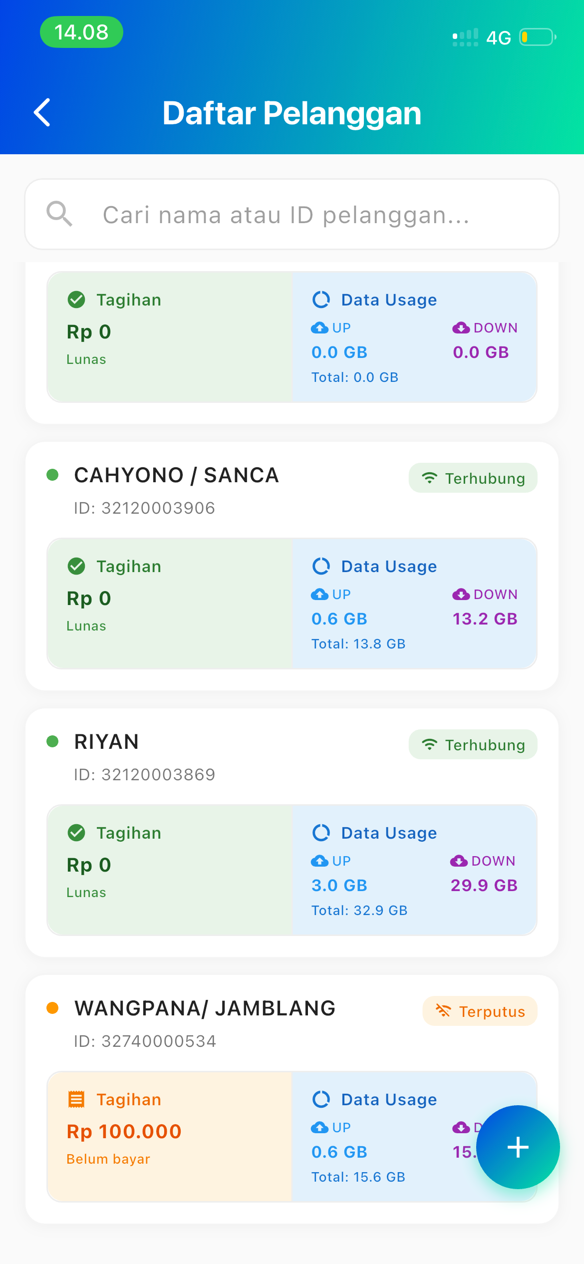
Task: Click the upload cloud icon above 0.6 GB in CAHYONO's card
Action: (319, 594)
